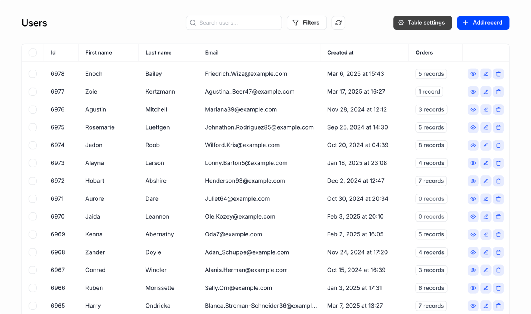Delete record of Ruben Morissette

(498, 288)
